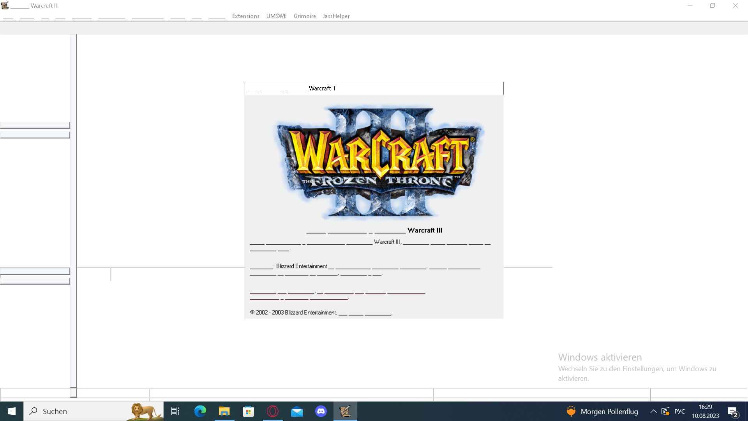The image size is (748, 421).
Task: Open the Grimoire menu
Action: pyautogui.click(x=305, y=16)
